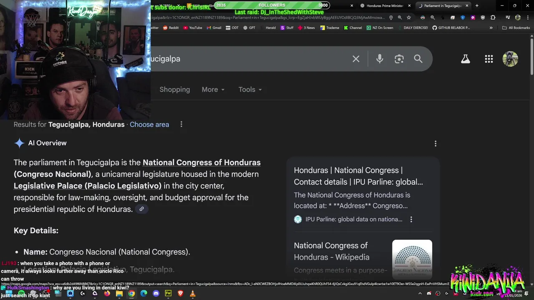This screenshot has height=300, width=534.
Task: Submit search with the magnifier icon
Action: (x=418, y=59)
